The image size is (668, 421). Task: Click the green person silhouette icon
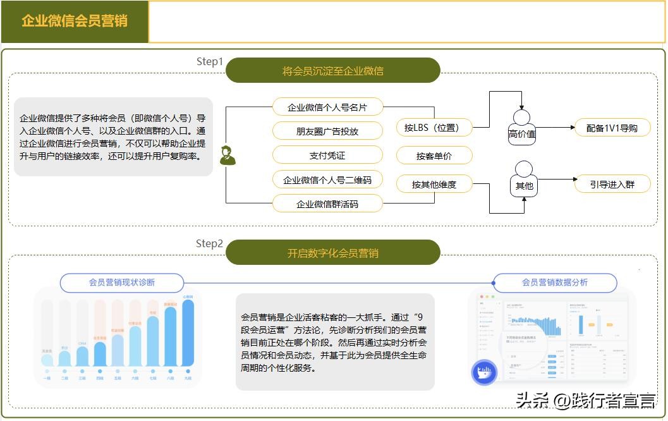[x=228, y=155]
